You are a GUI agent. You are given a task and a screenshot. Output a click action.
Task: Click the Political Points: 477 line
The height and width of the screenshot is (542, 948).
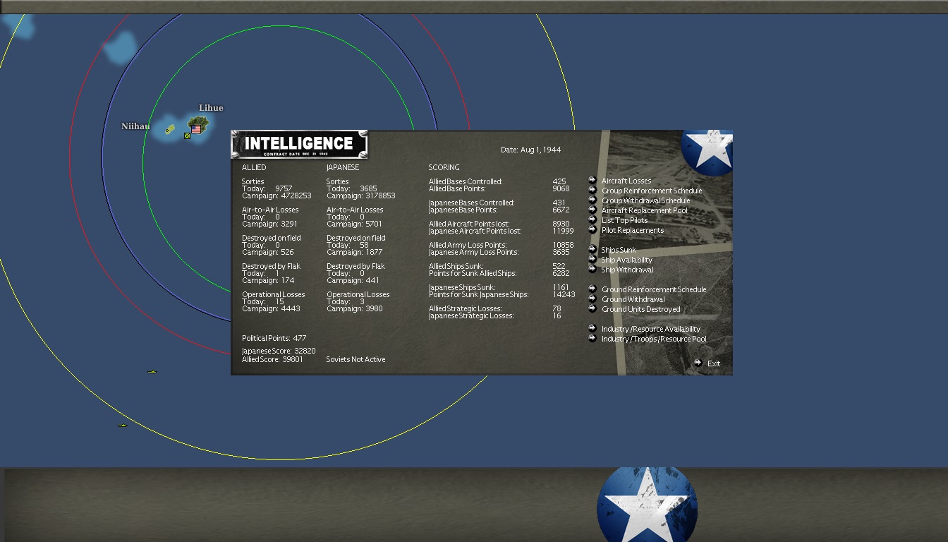(x=274, y=338)
